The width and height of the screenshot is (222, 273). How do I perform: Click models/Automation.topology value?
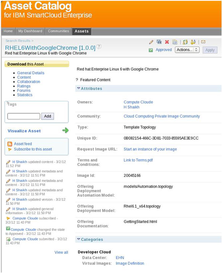(x=148, y=187)
